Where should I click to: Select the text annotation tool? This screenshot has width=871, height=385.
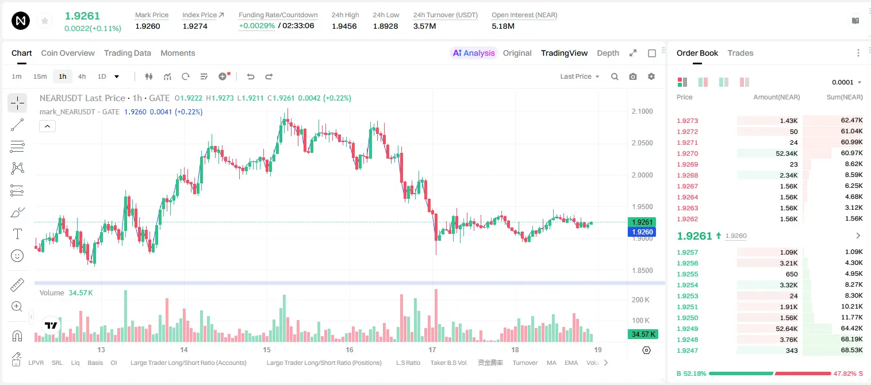[x=17, y=234]
